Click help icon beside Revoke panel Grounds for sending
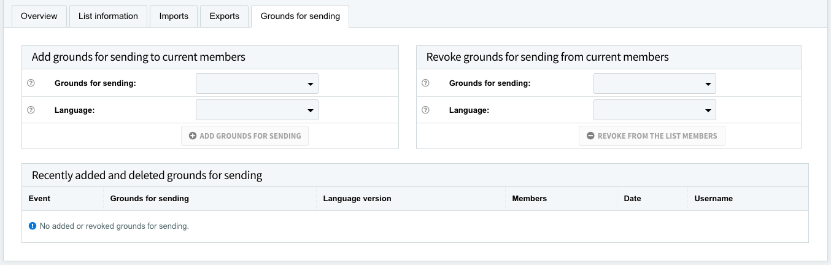 tap(425, 83)
